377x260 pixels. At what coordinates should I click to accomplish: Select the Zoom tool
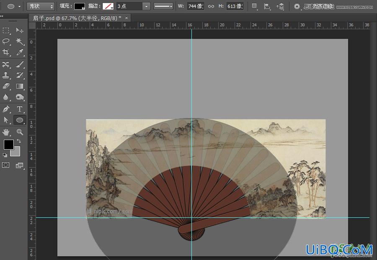pos(20,132)
